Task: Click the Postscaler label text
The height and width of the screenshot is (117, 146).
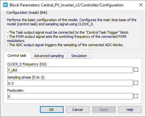Action: tap(16, 90)
